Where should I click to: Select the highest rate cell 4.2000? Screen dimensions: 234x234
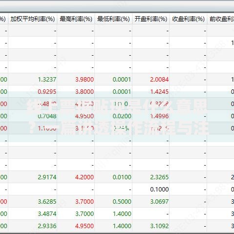tap(85, 177)
